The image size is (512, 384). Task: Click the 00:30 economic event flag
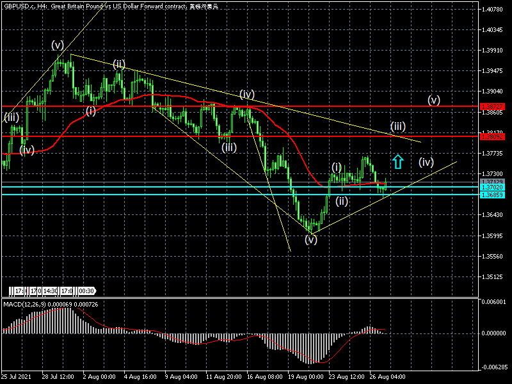point(86,290)
